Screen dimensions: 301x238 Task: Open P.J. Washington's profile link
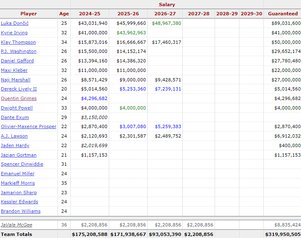coord(19,51)
